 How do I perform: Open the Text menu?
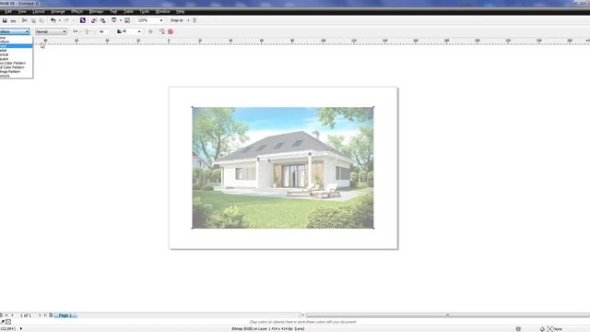pos(113,12)
